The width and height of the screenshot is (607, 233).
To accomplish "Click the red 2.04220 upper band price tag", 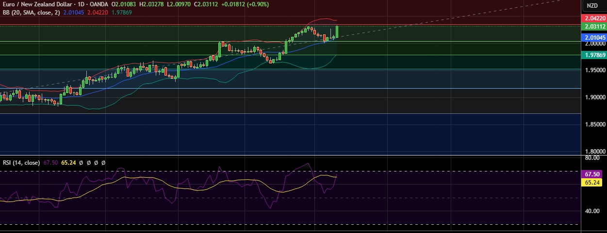I will pyautogui.click(x=594, y=18).
